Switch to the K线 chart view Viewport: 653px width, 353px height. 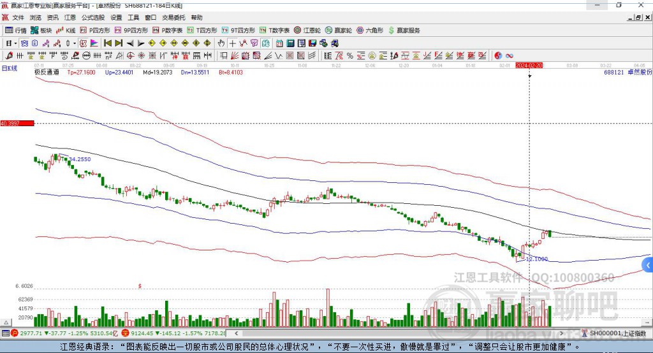[x=66, y=31]
